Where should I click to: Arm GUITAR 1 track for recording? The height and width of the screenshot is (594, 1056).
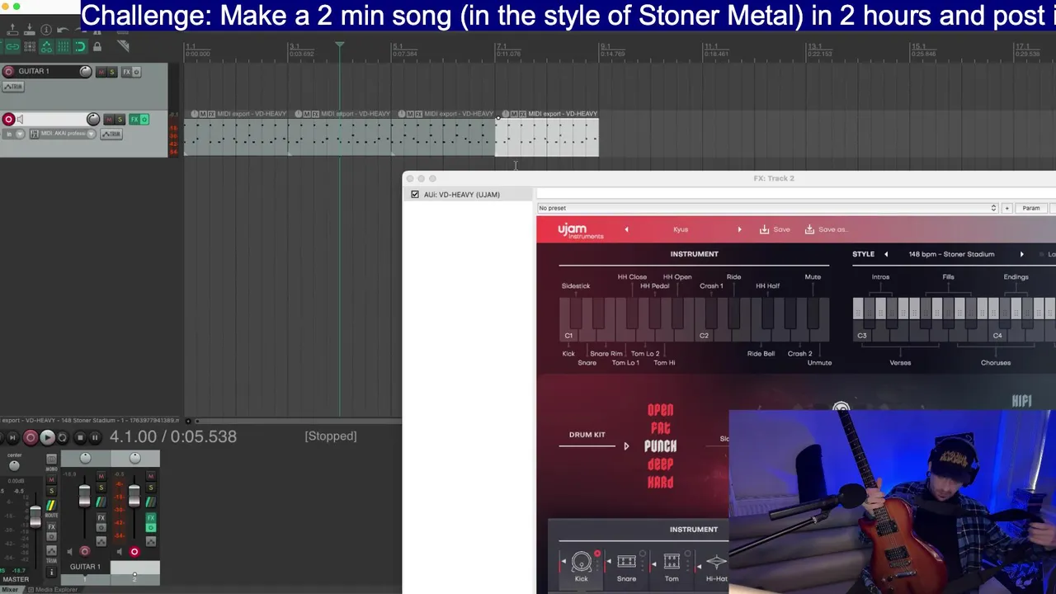[x=8, y=71]
